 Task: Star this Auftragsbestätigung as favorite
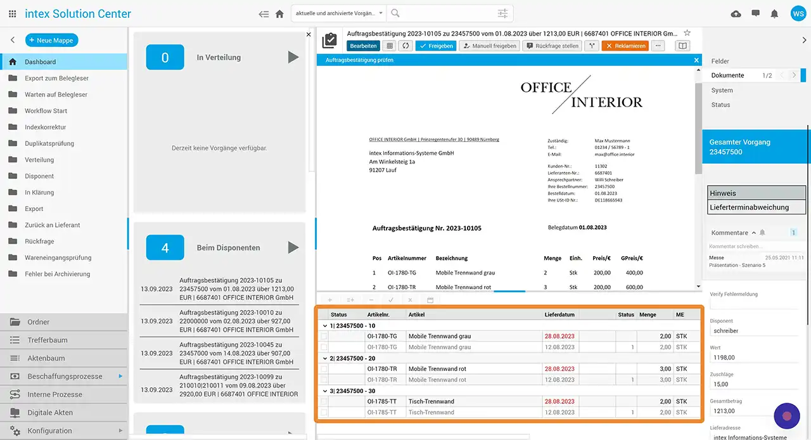tap(687, 33)
